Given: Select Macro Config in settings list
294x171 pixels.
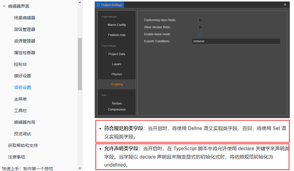Looking at the screenshot, I should pyautogui.click(x=117, y=25).
